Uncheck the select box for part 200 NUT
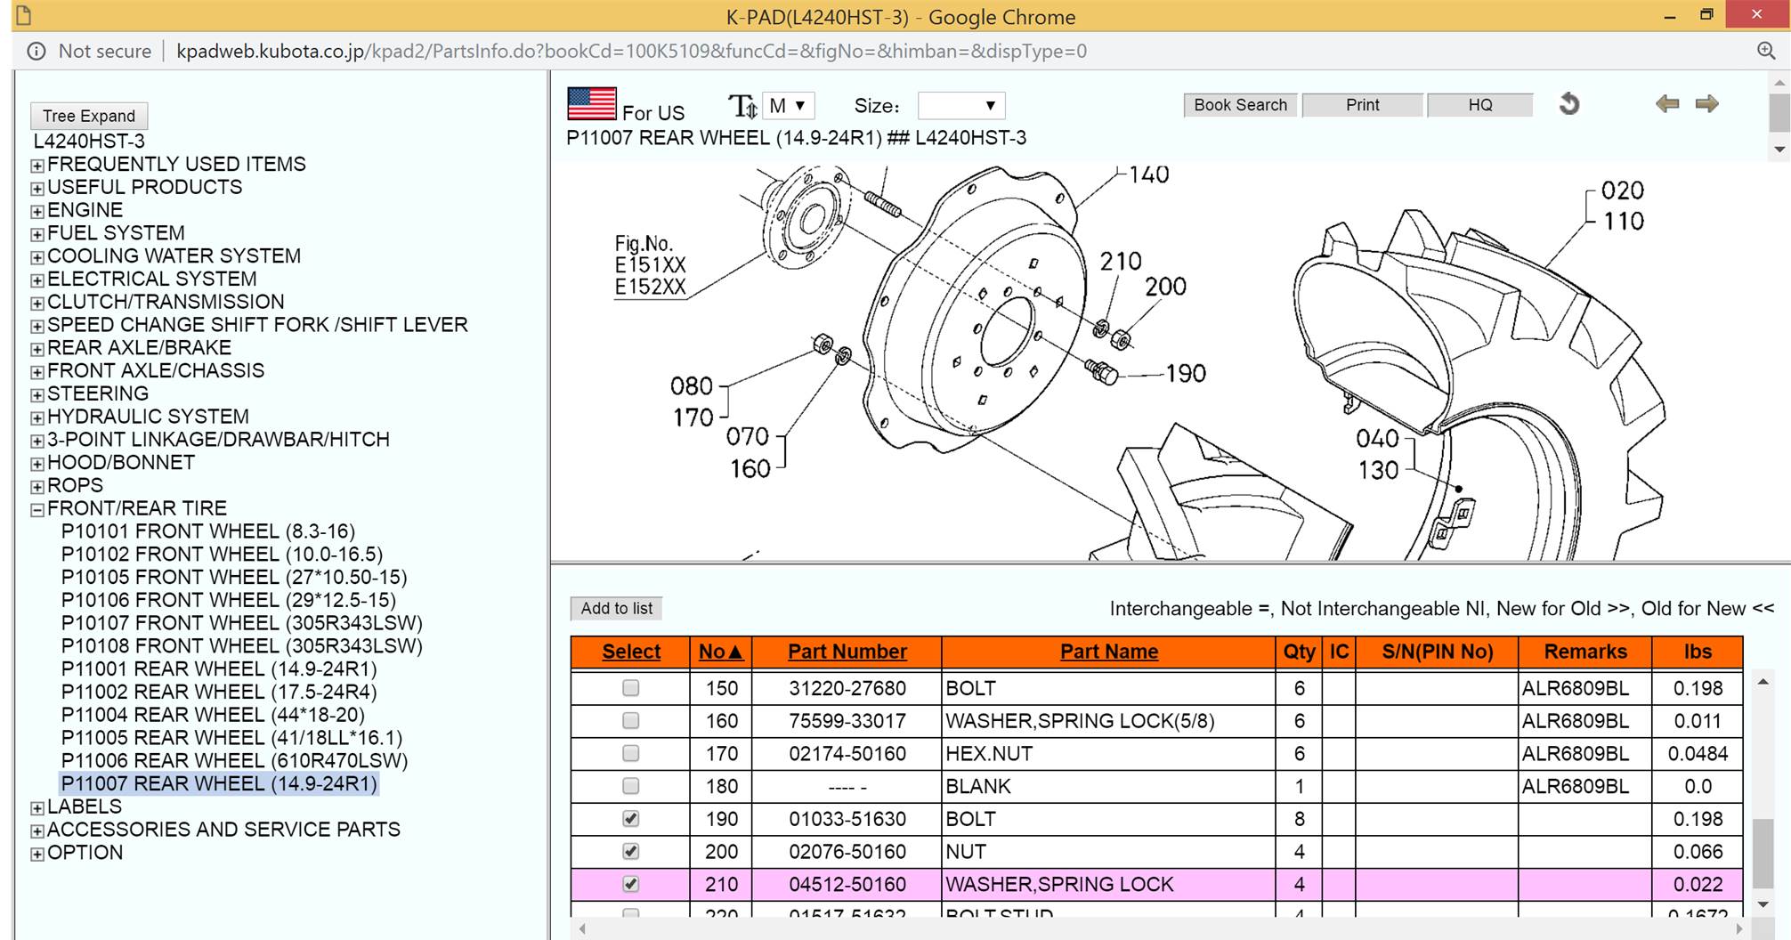Image resolution: width=1791 pixels, height=940 pixels. (x=630, y=851)
